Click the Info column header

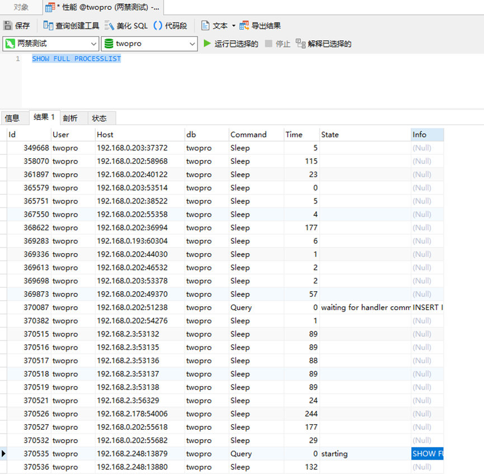[x=427, y=135]
